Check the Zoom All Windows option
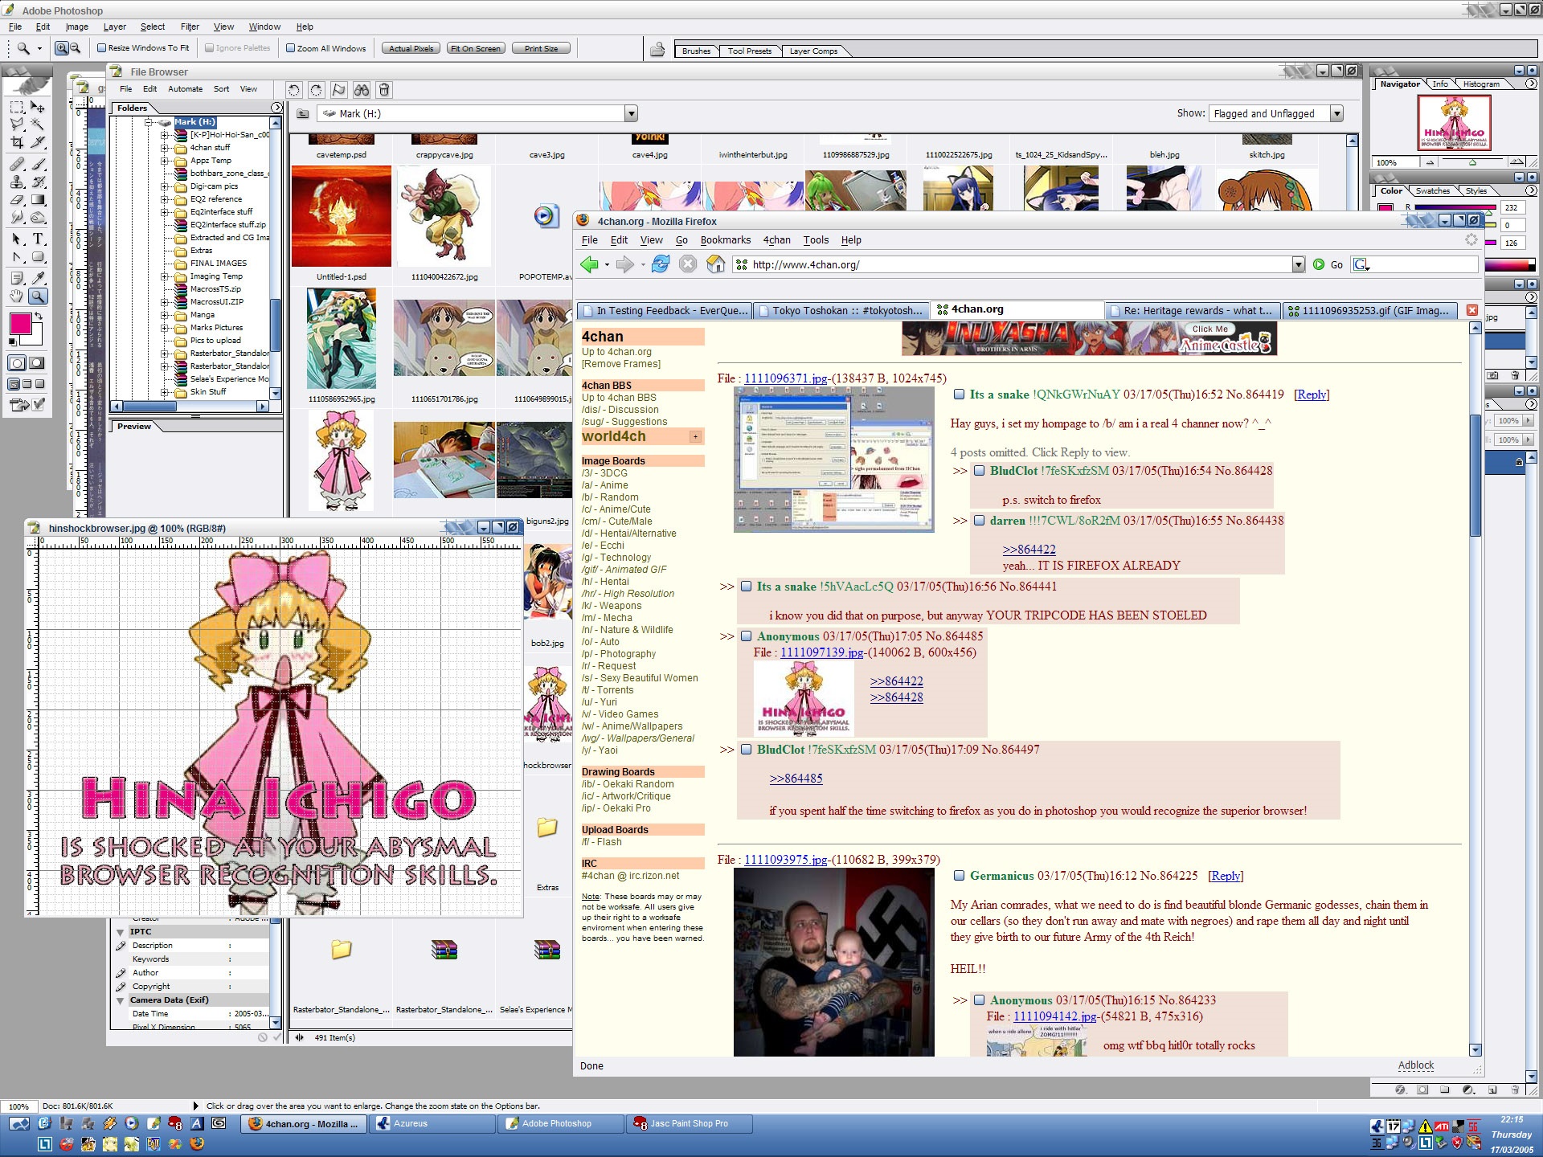The width and height of the screenshot is (1543, 1157). coord(291,48)
